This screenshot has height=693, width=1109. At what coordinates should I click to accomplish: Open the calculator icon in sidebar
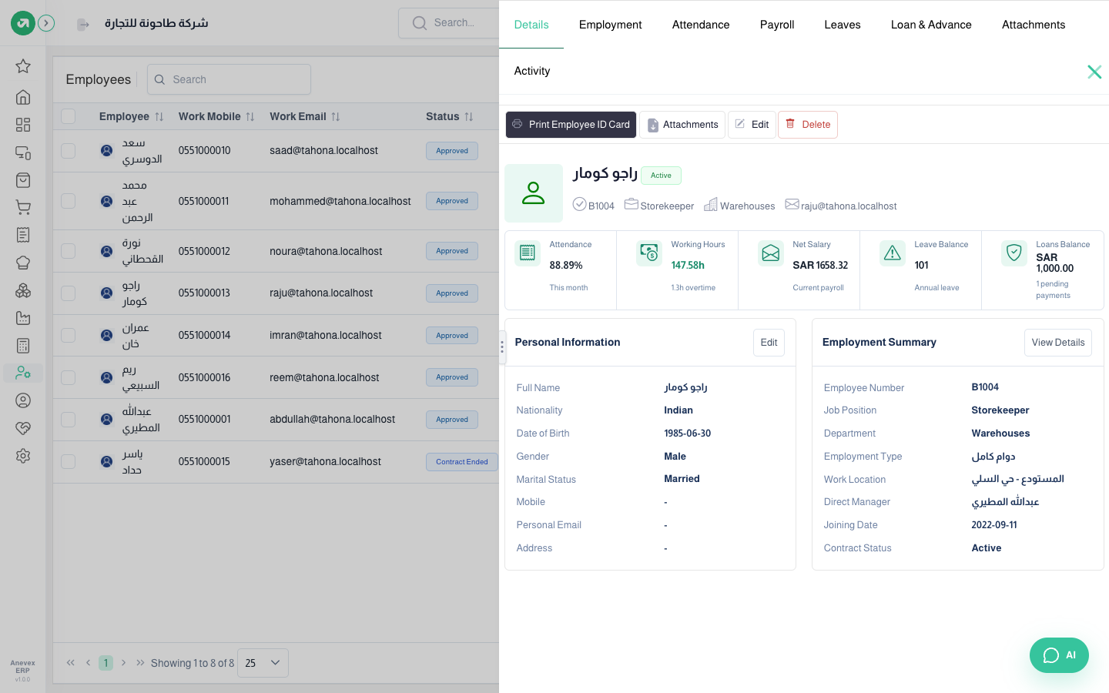23,346
